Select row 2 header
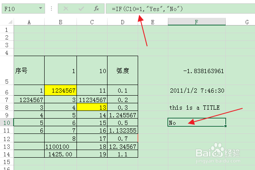The height and width of the screenshot is (170, 255). tap(7, 37)
